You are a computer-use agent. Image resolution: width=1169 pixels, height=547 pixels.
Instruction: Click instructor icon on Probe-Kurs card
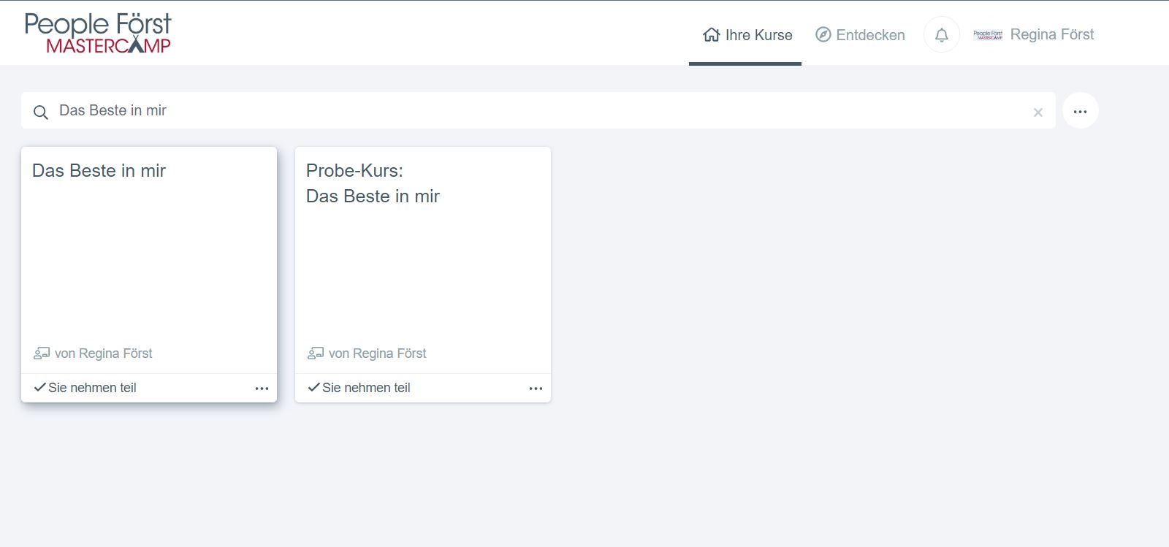pos(316,353)
